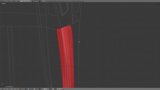Open the pivot point dropdown
The width and height of the screenshot is (160, 90).
(x=32, y=89)
